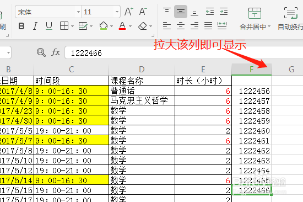The image size is (303, 202).
Task: Select date cell 2017/4/23
Action: 17,110
